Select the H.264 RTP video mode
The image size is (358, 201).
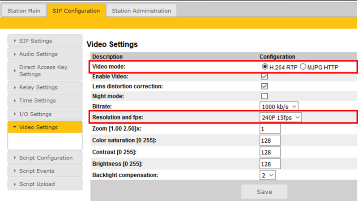tap(265, 67)
